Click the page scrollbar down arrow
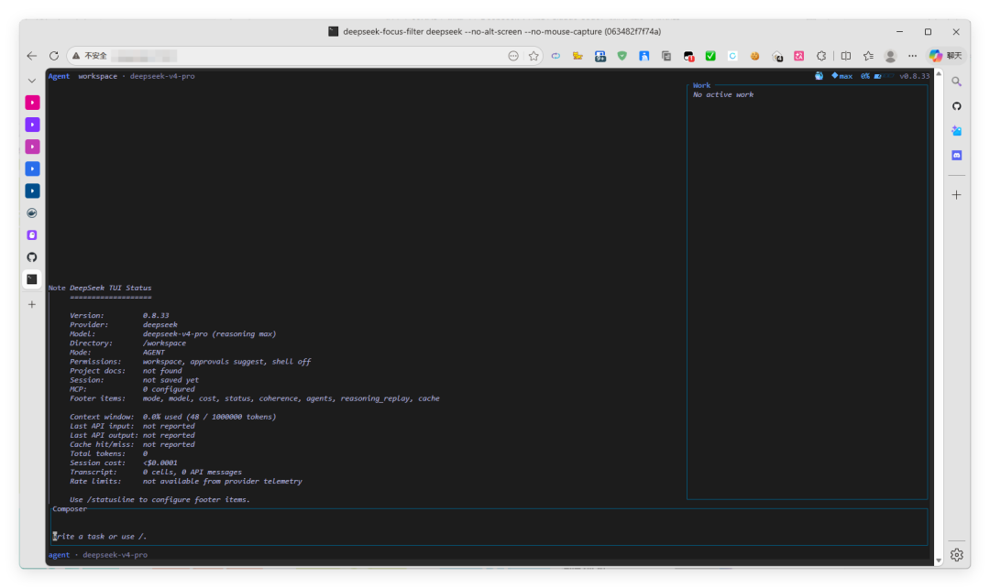This screenshot has width=990, height=588. point(939,561)
